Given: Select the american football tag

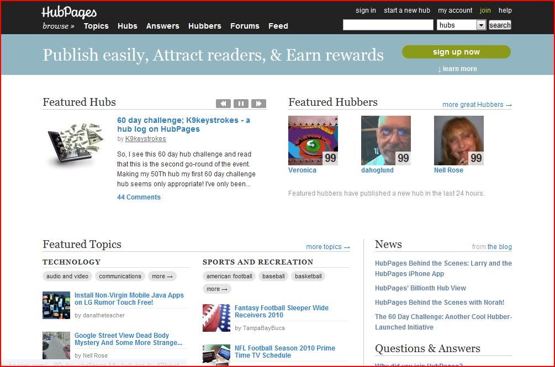Looking at the screenshot, I should click(x=229, y=276).
